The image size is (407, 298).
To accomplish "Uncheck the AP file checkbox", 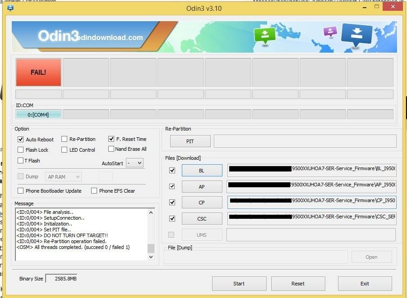I will [x=172, y=186].
